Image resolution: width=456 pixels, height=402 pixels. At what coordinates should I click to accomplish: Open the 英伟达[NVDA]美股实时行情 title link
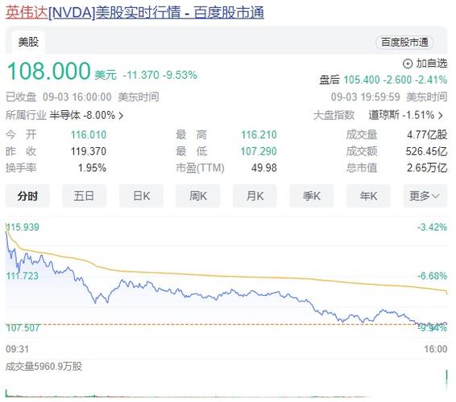pyautogui.click(x=135, y=13)
